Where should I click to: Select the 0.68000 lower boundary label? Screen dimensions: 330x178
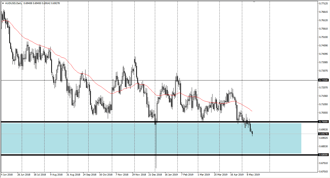point(323,155)
